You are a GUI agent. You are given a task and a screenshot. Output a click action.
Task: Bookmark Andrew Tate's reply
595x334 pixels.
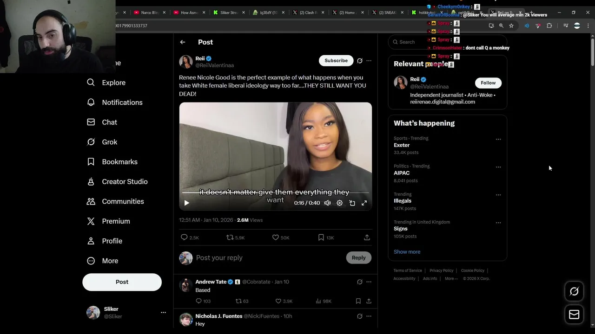click(358, 301)
